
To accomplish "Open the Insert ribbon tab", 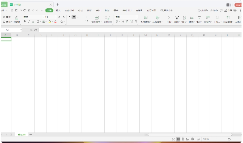I will click(58, 10).
